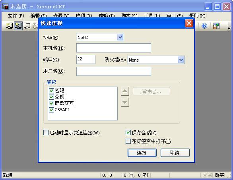Open the toolbar overflow options arrow
This screenshot has width=233, height=180.
[229, 28]
